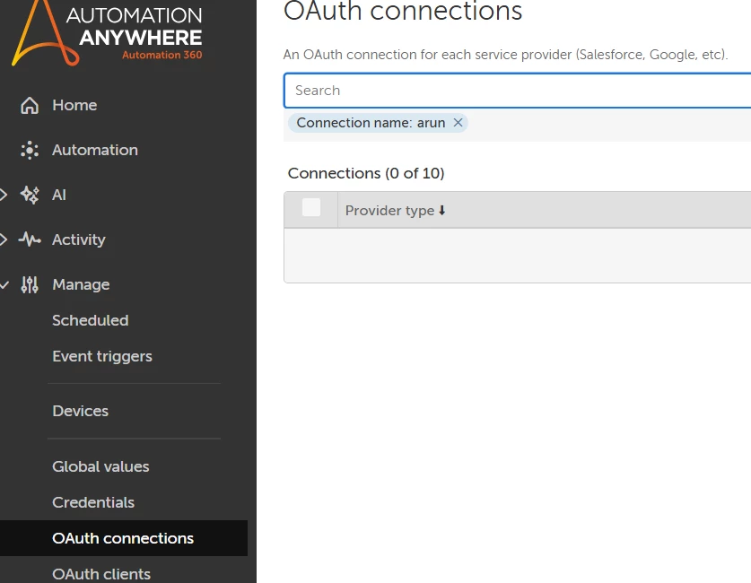Click the Connections (0 of 10) text
Screen dimensions: 751x583
click(x=366, y=173)
